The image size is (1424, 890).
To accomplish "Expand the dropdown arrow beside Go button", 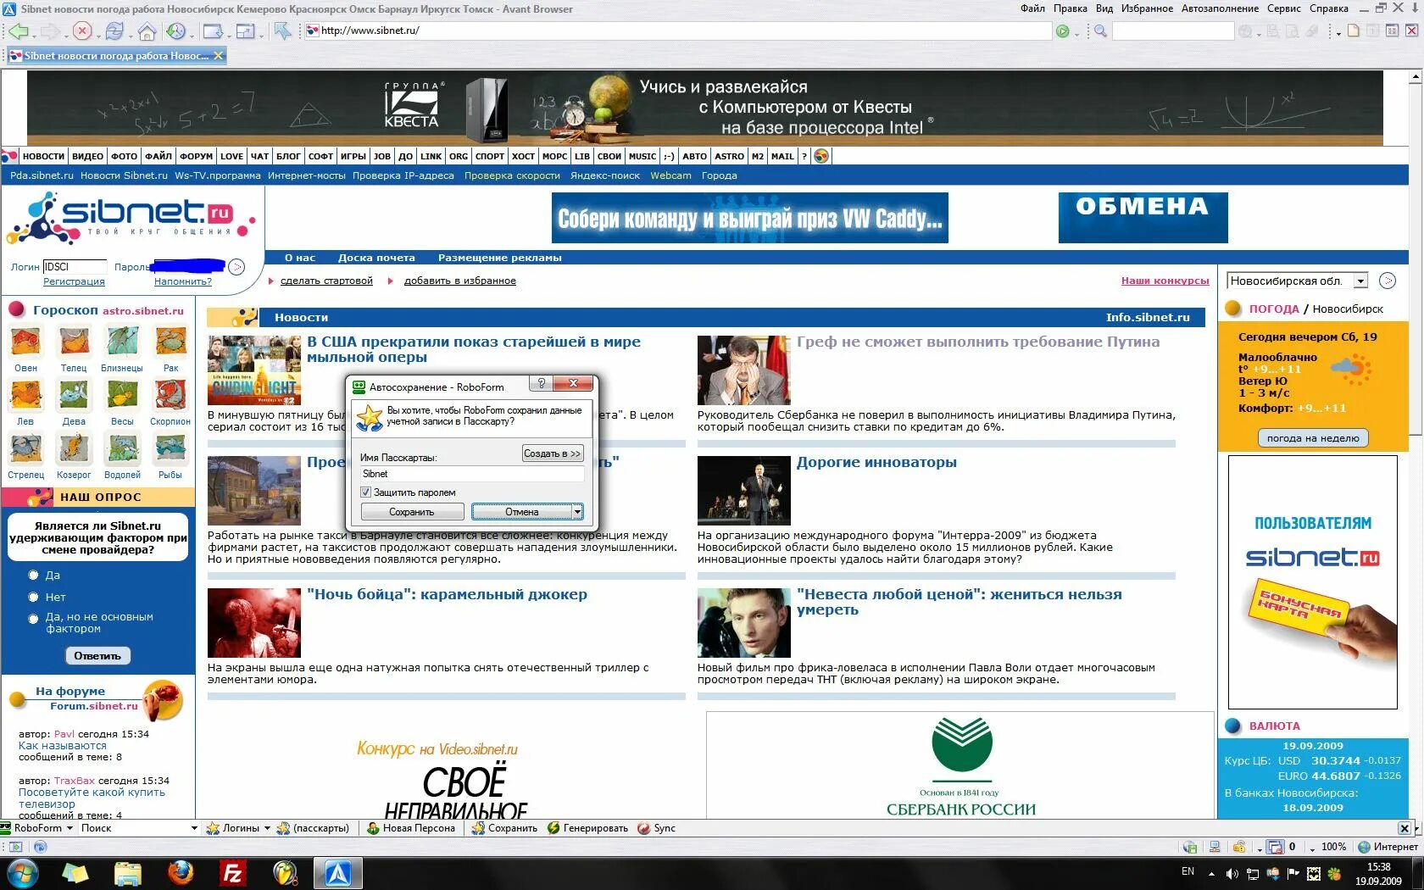I will tap(1076, 33).
